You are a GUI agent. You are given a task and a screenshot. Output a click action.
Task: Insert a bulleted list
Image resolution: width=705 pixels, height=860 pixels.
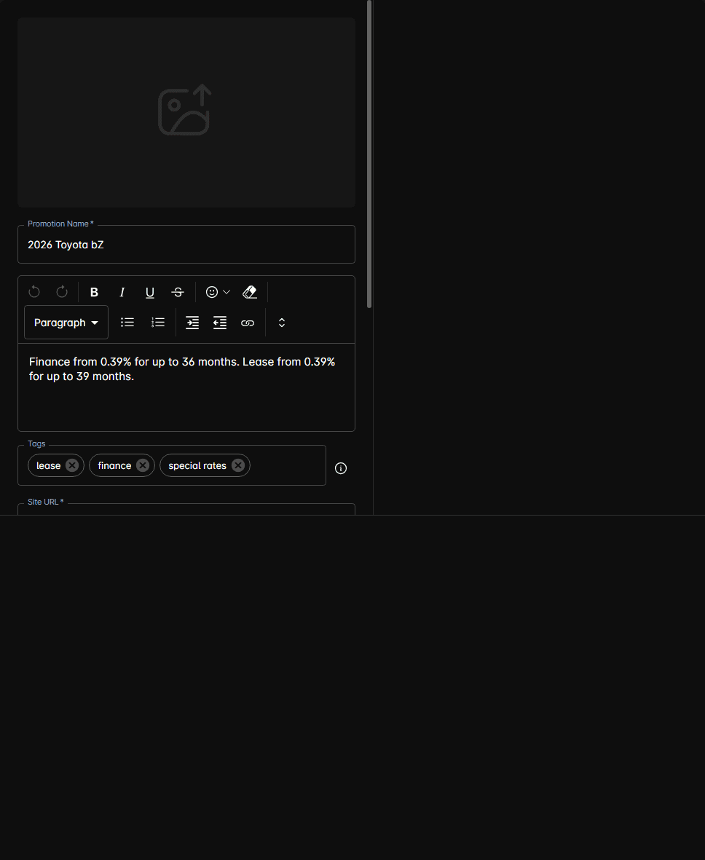pos(127,323)
